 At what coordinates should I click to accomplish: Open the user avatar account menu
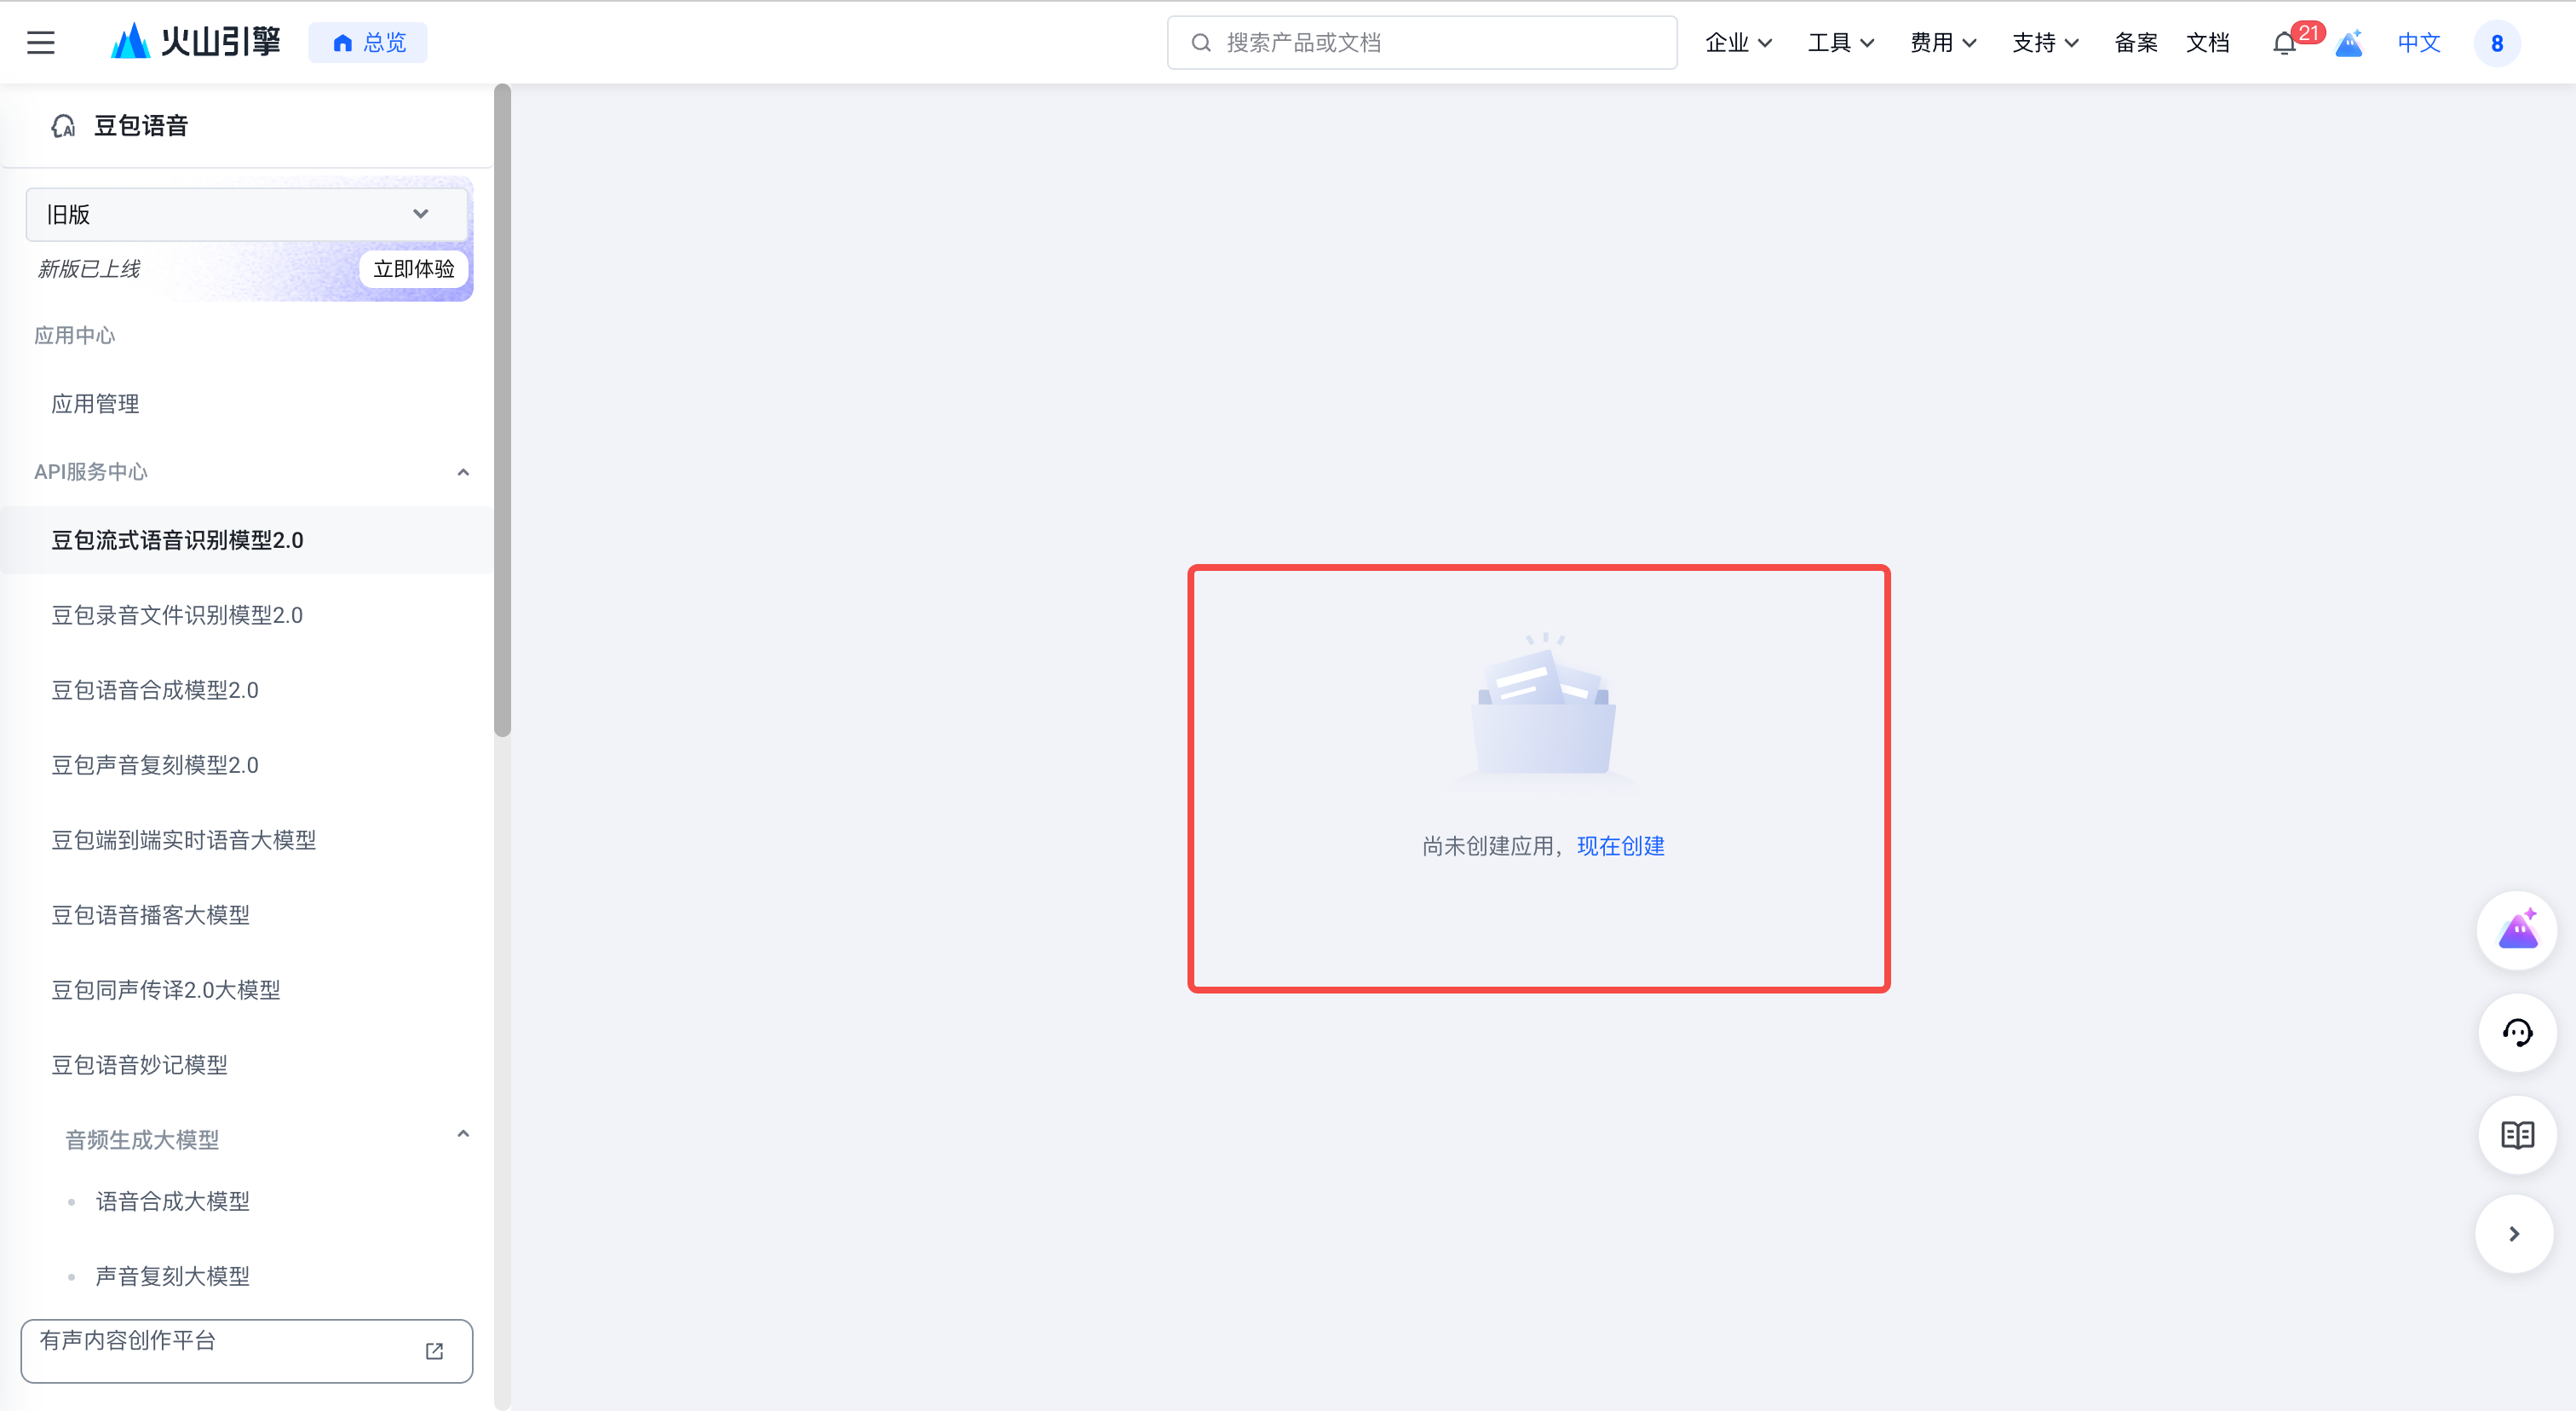coord(2496,43)
